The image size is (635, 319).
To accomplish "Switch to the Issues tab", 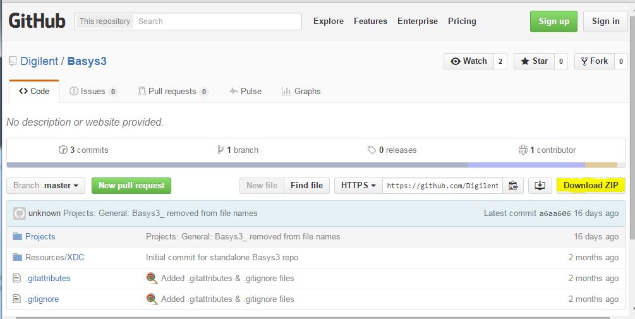I will 93,91.
